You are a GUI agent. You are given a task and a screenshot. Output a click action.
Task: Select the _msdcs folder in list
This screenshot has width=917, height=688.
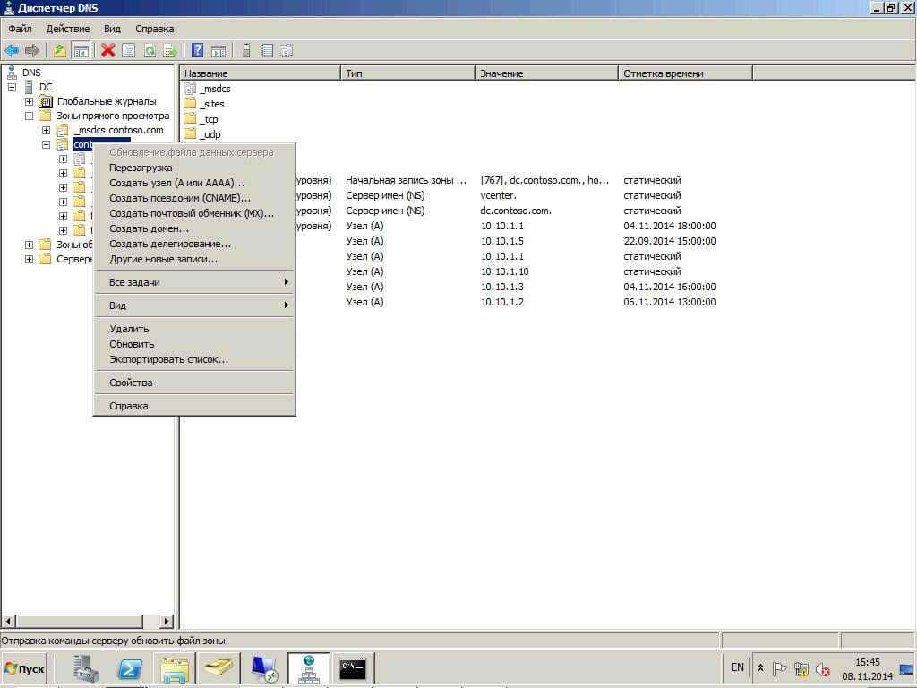[x=208, y=89]
